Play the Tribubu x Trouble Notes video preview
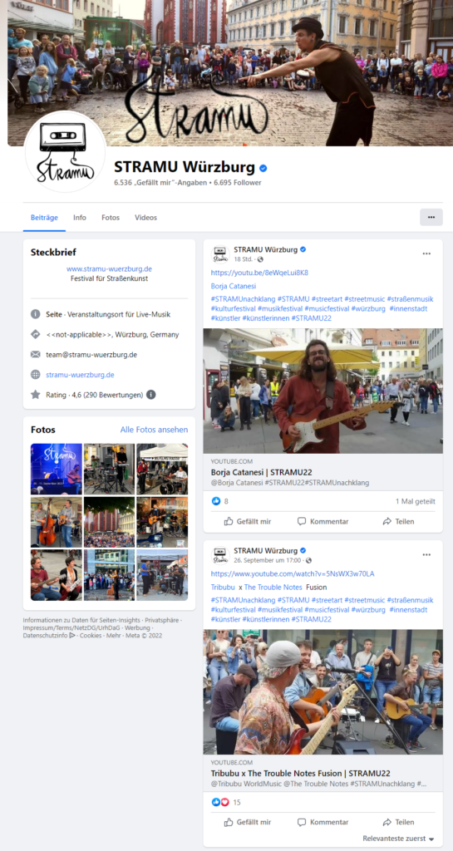Viewport: 453px width, 851px height. 323,692
